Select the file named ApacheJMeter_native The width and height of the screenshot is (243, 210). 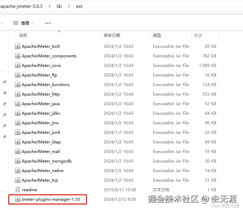(43, 171)
